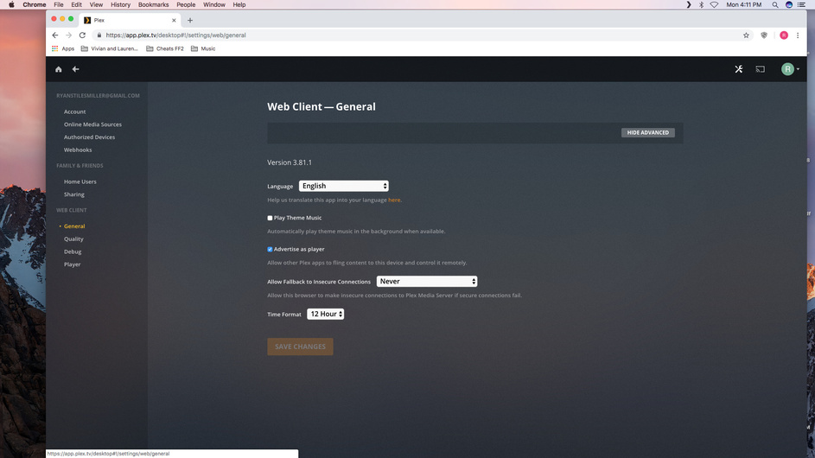Open Sharing settings

(73, 194)
